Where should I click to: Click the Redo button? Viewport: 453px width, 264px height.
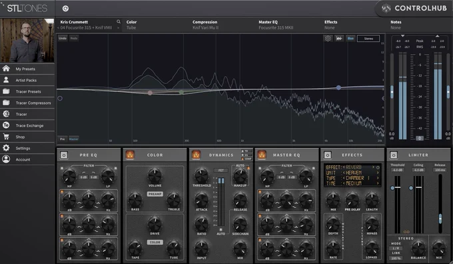74,38
